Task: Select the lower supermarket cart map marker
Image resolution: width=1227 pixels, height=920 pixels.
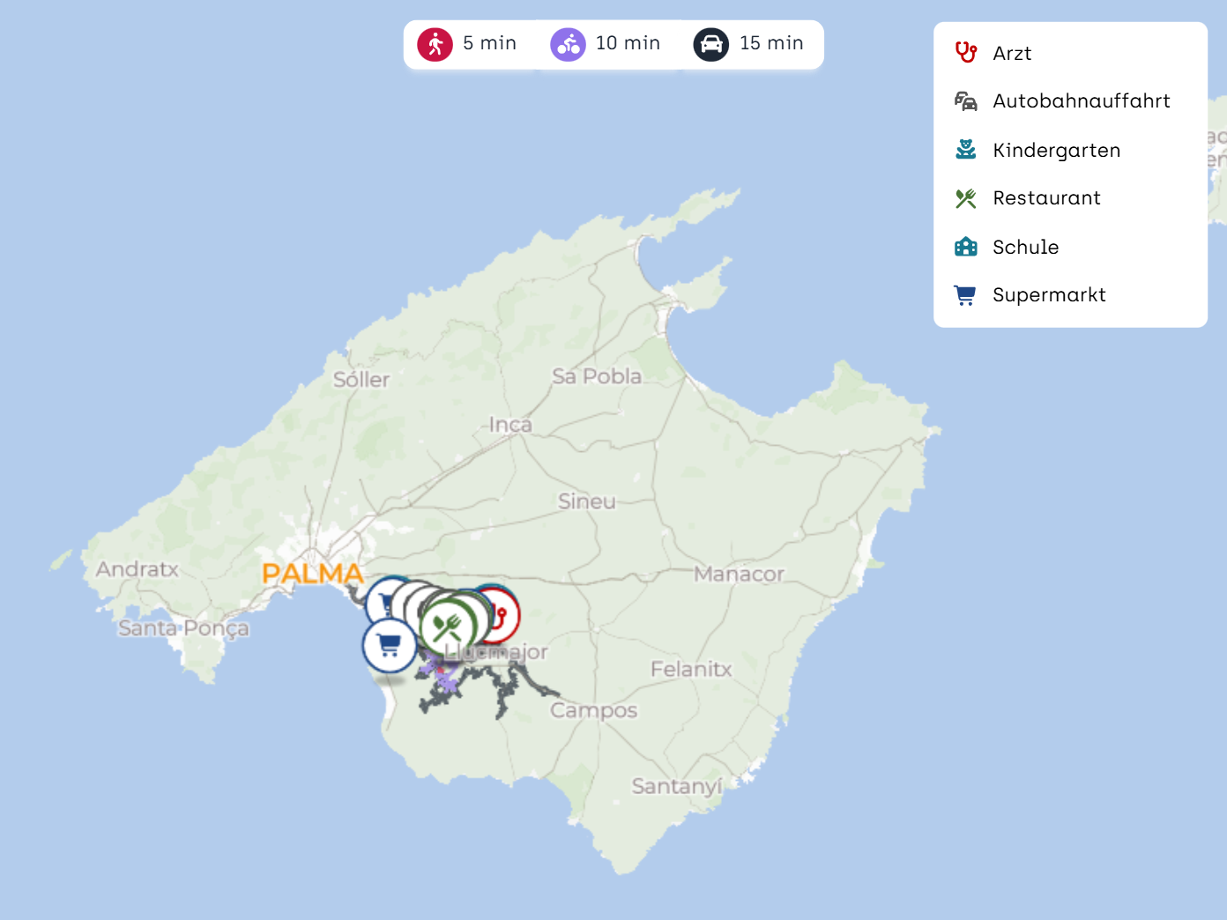Action: 389,645
